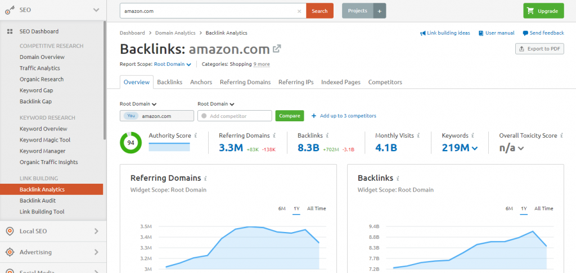Select All Time in Referring Domains chart

pos(316,208)
